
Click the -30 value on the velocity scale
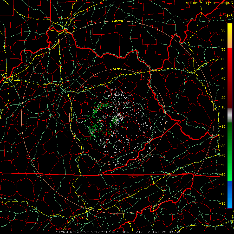tap(222, 146)
